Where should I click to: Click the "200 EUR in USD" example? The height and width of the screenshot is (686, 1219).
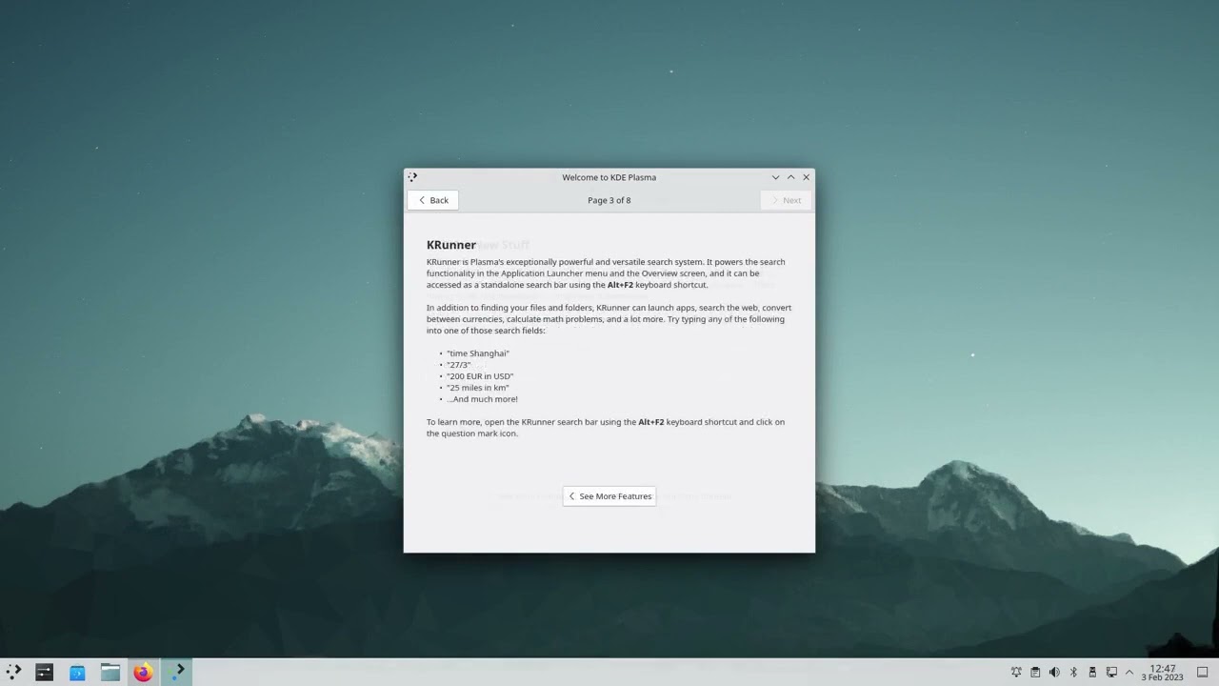coord(480,376)
